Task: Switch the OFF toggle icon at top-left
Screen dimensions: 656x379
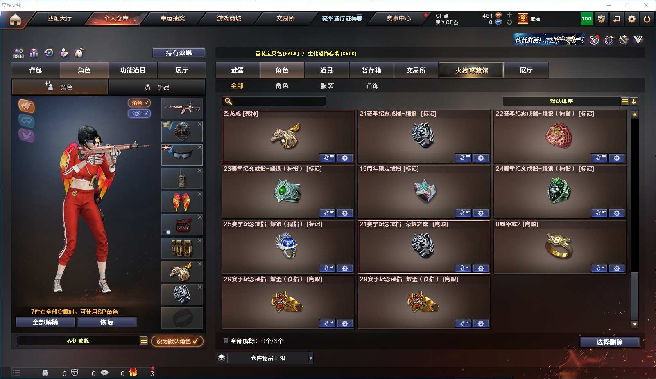Action: (x=18, y=53)
